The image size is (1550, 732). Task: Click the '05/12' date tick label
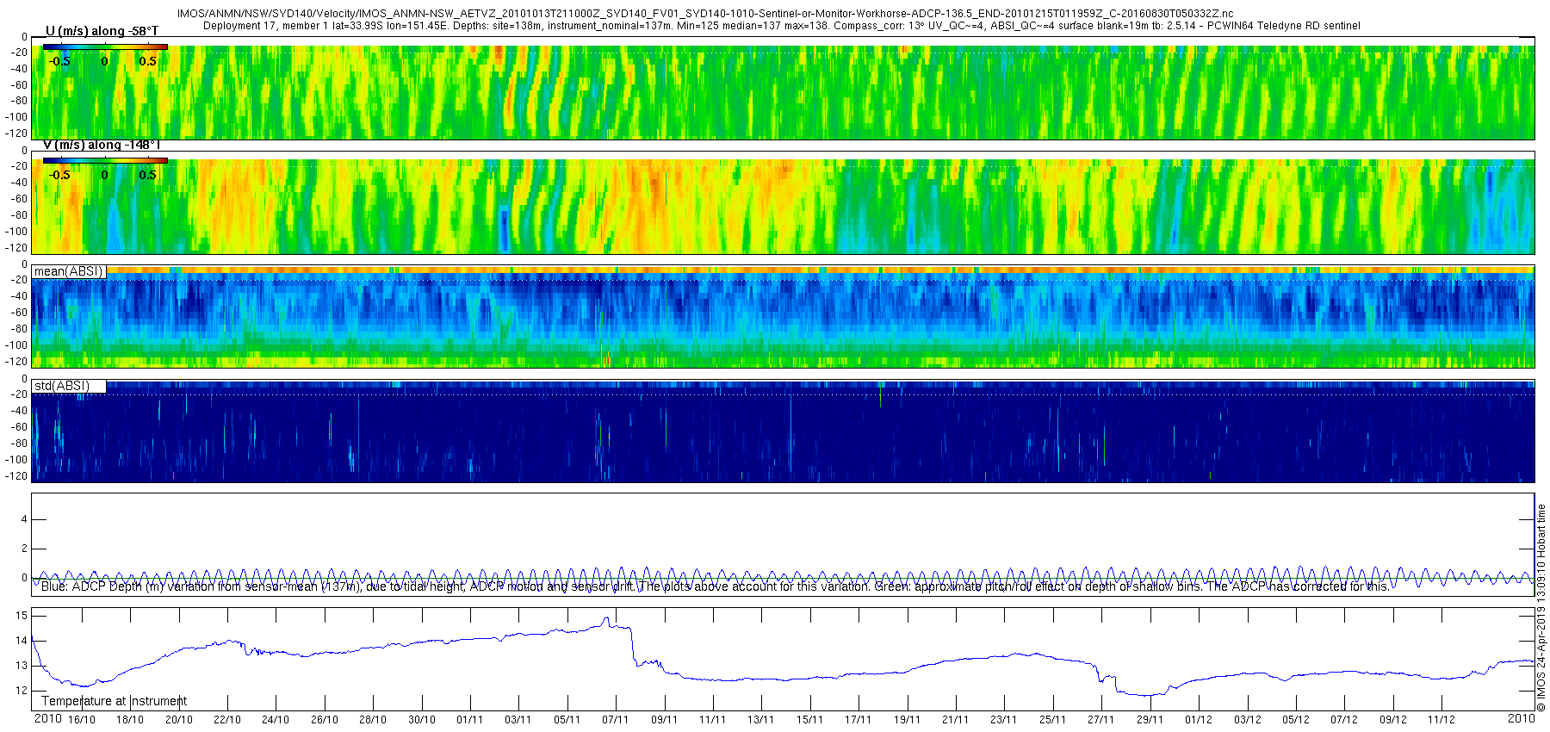[x=1296, y=720]
